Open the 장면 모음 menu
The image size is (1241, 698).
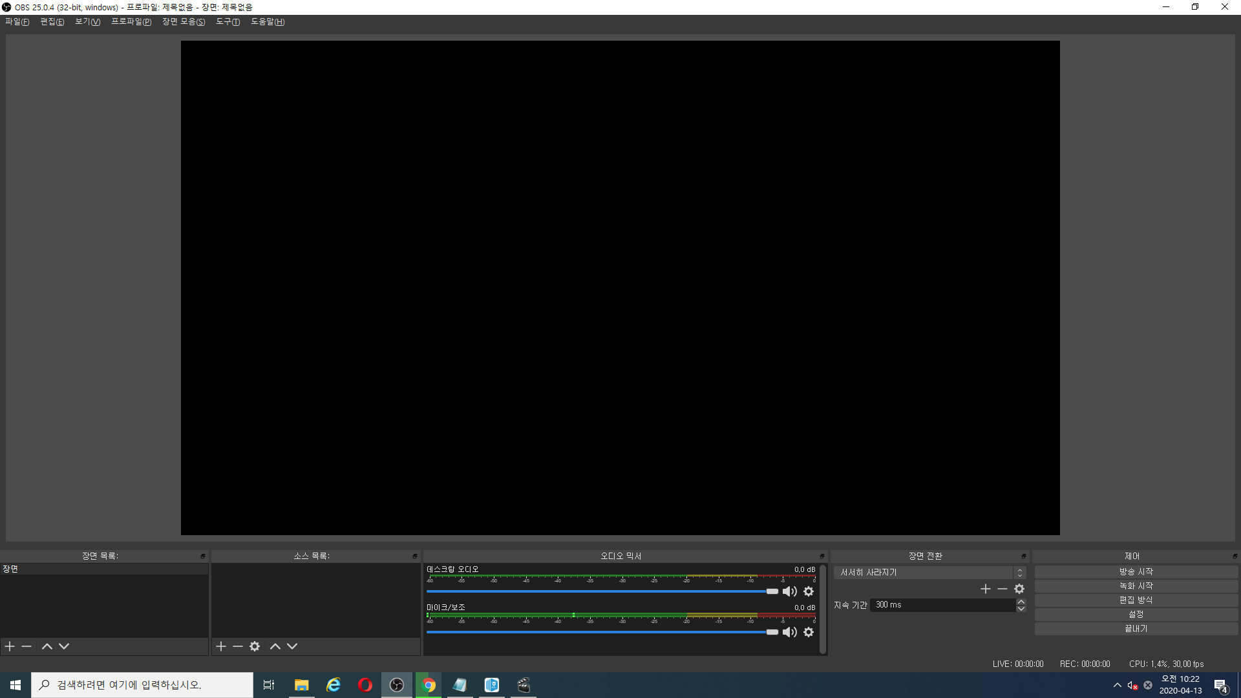[184, 22]
